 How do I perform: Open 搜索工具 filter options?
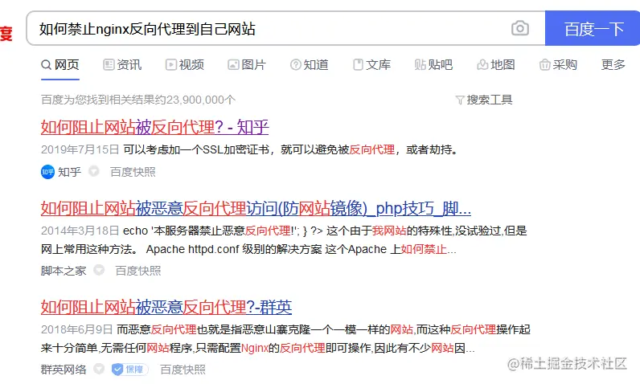click(484, 100)
